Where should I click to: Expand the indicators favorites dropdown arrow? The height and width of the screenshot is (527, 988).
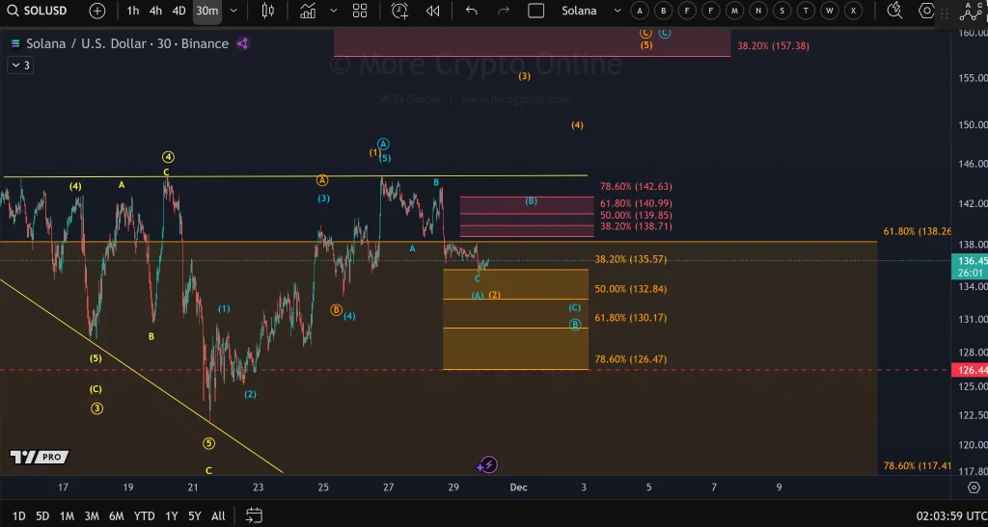click(334, 11)
